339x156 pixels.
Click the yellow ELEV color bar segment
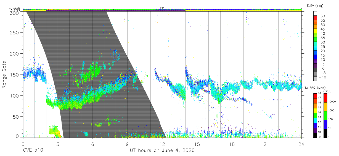[315, 31]
